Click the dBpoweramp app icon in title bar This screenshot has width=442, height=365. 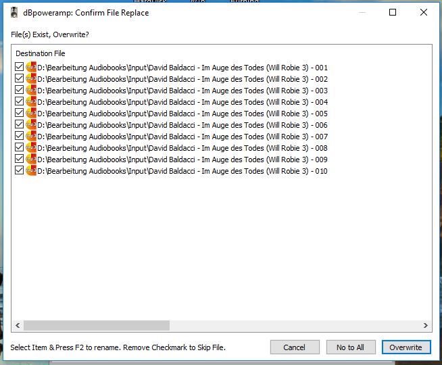(x=14, y=12)
